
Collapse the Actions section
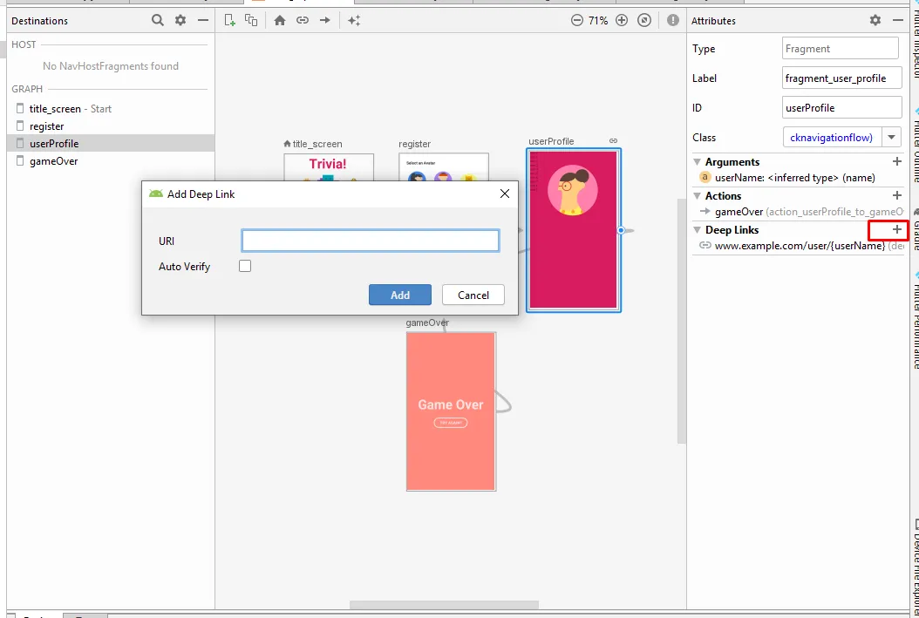click(698, 196)
